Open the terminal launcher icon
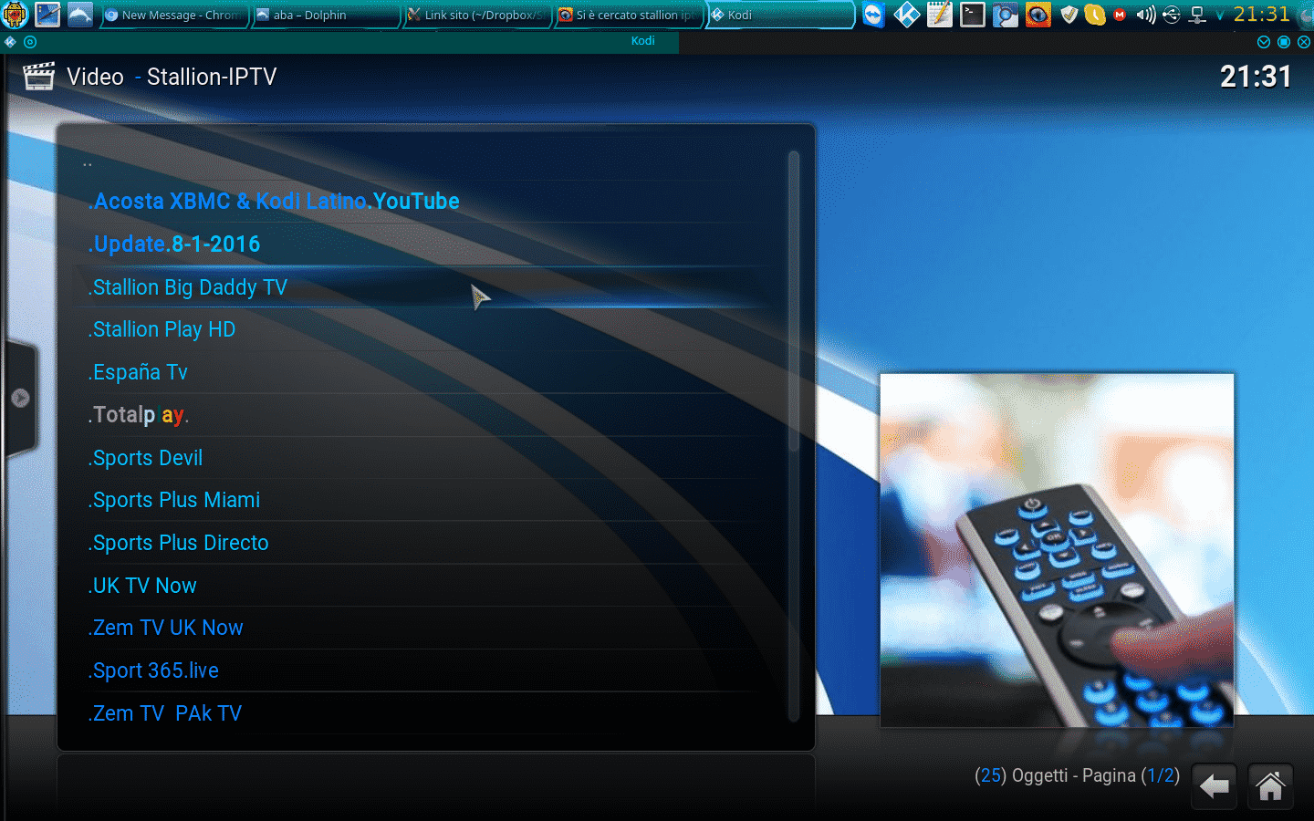This screenshot has width=1314, height=821. point(973,15)
